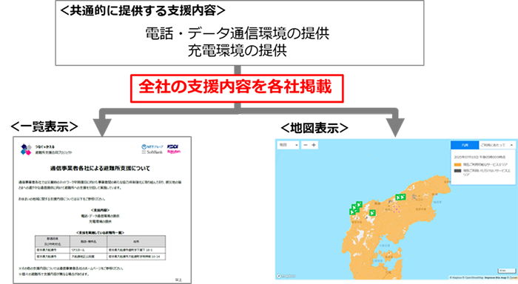Click the pink Rakuten logo in document

[x=174, y=152]
